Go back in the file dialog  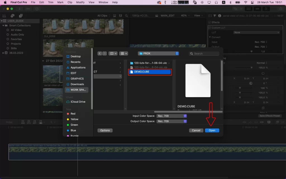(x=100, y=53)
